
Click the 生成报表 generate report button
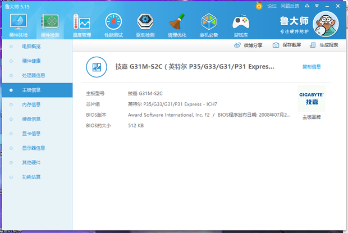pos(324,45)
